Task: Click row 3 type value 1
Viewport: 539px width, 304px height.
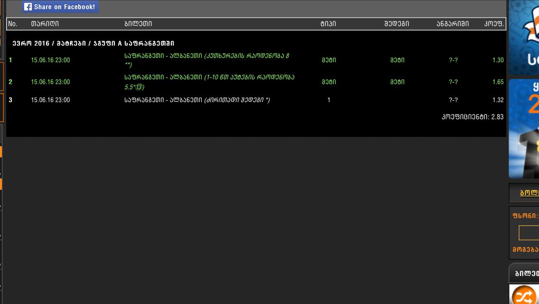Action: pyautogui.click(x=329, y=100)
